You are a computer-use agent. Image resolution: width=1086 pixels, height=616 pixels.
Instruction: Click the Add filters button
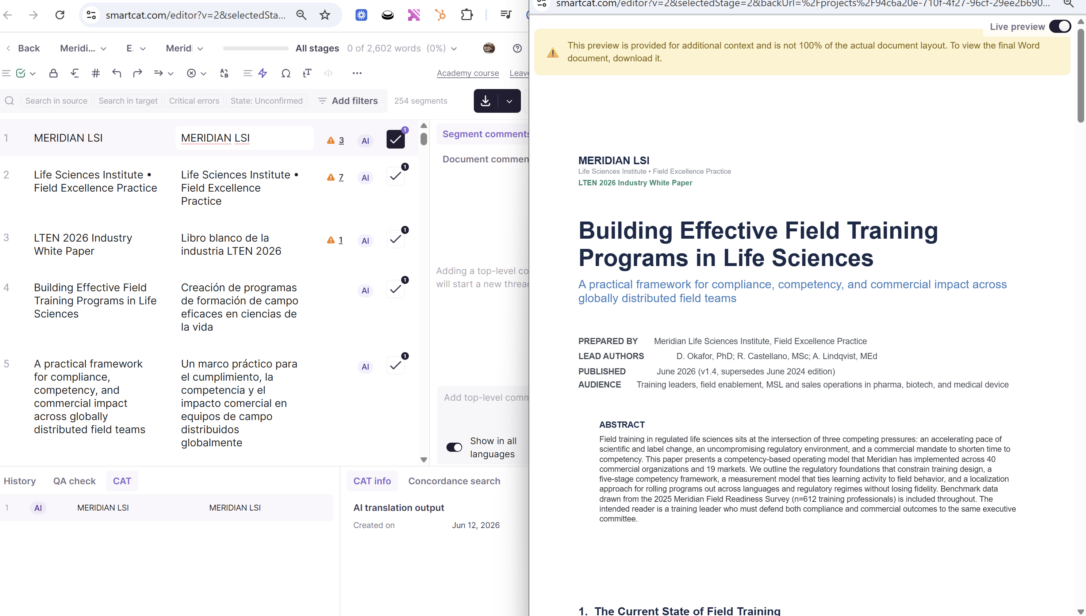point(348,101)
